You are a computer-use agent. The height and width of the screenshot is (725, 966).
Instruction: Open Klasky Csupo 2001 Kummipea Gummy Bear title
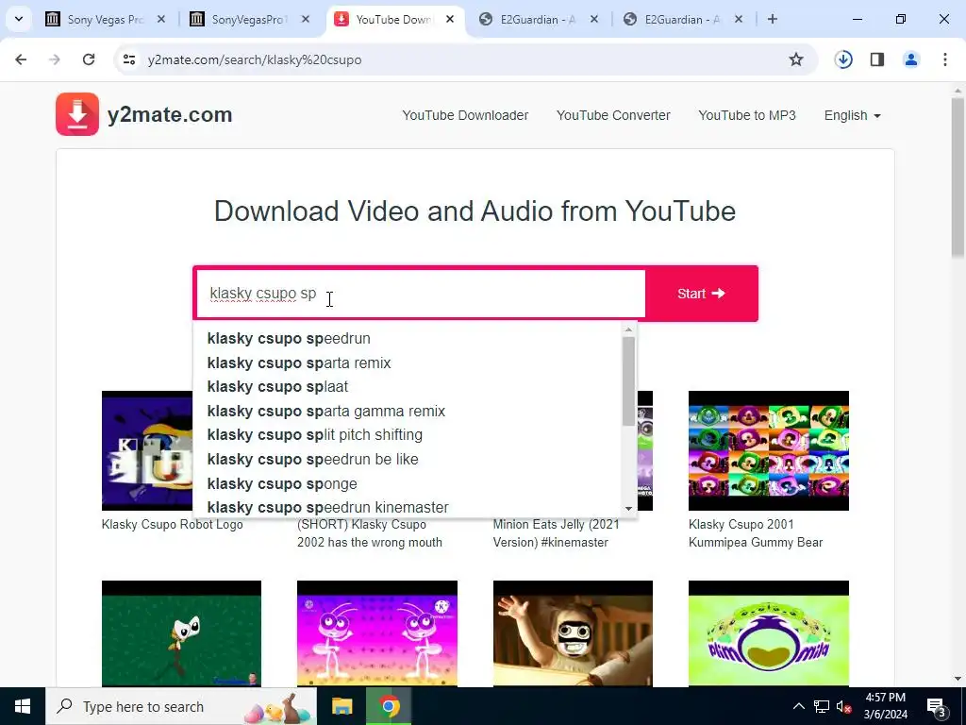(x=756, y=533)
